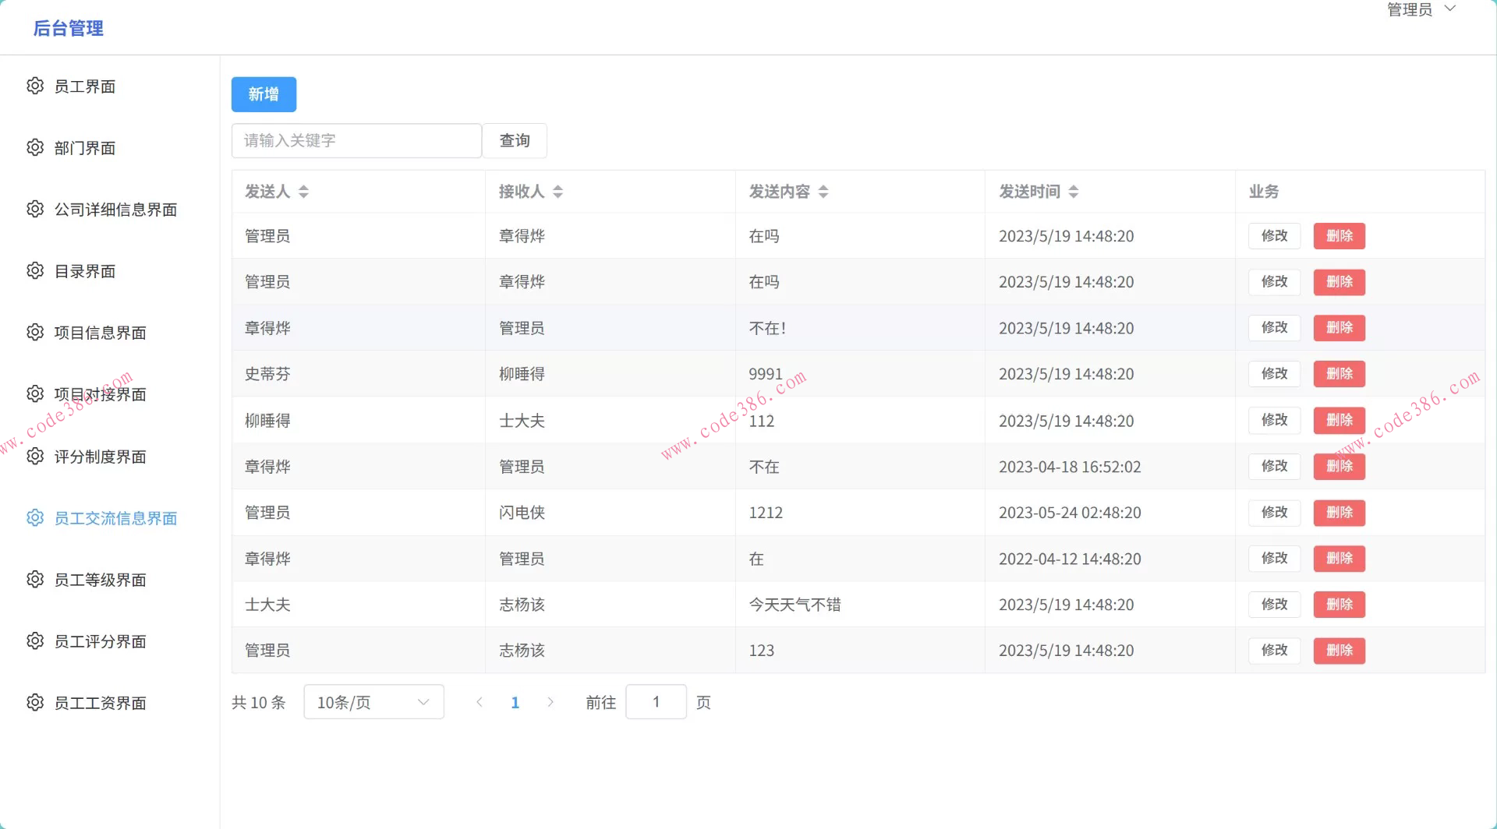Open the 10条/页 page size dropdown
Viewport: 1497px width, 829px height.
373,702
